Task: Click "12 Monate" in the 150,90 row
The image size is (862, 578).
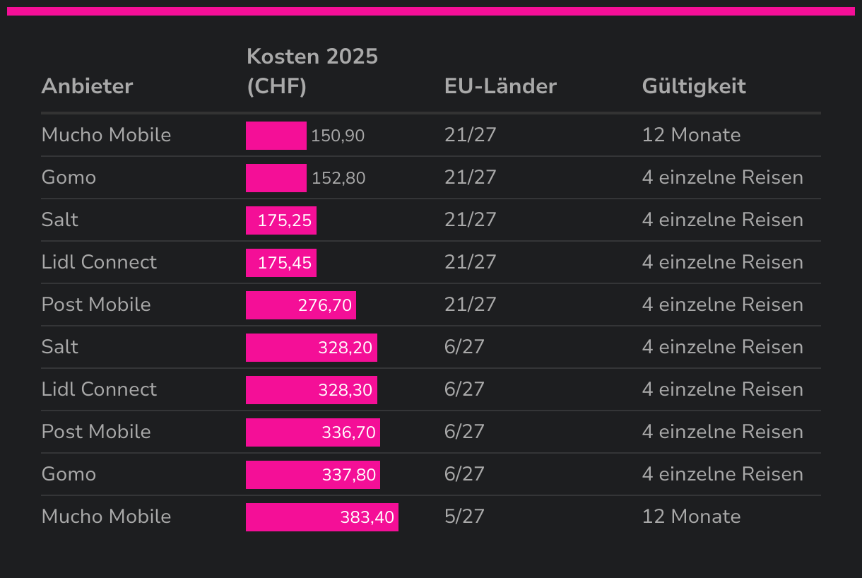Action: (x=691, y=135)
